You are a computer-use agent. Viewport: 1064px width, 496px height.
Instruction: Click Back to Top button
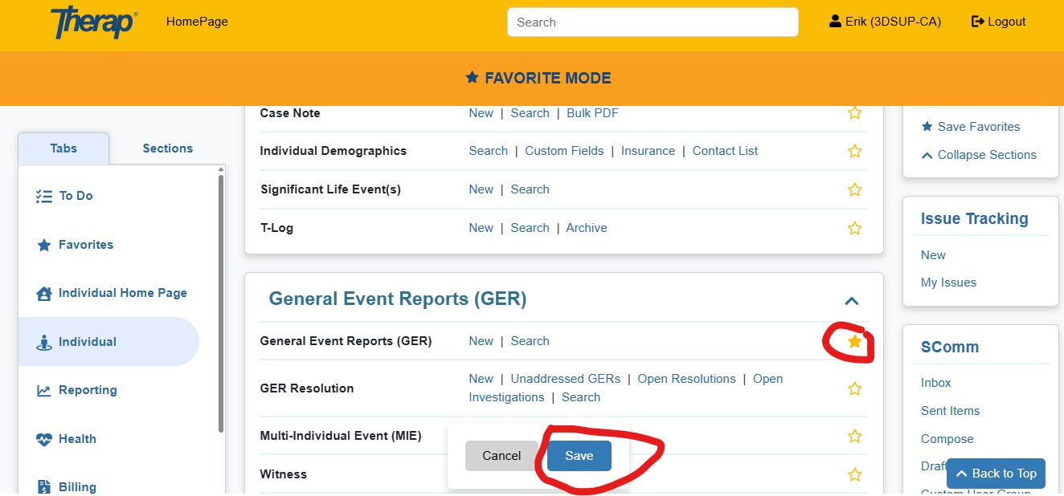(x=996, y=474)
